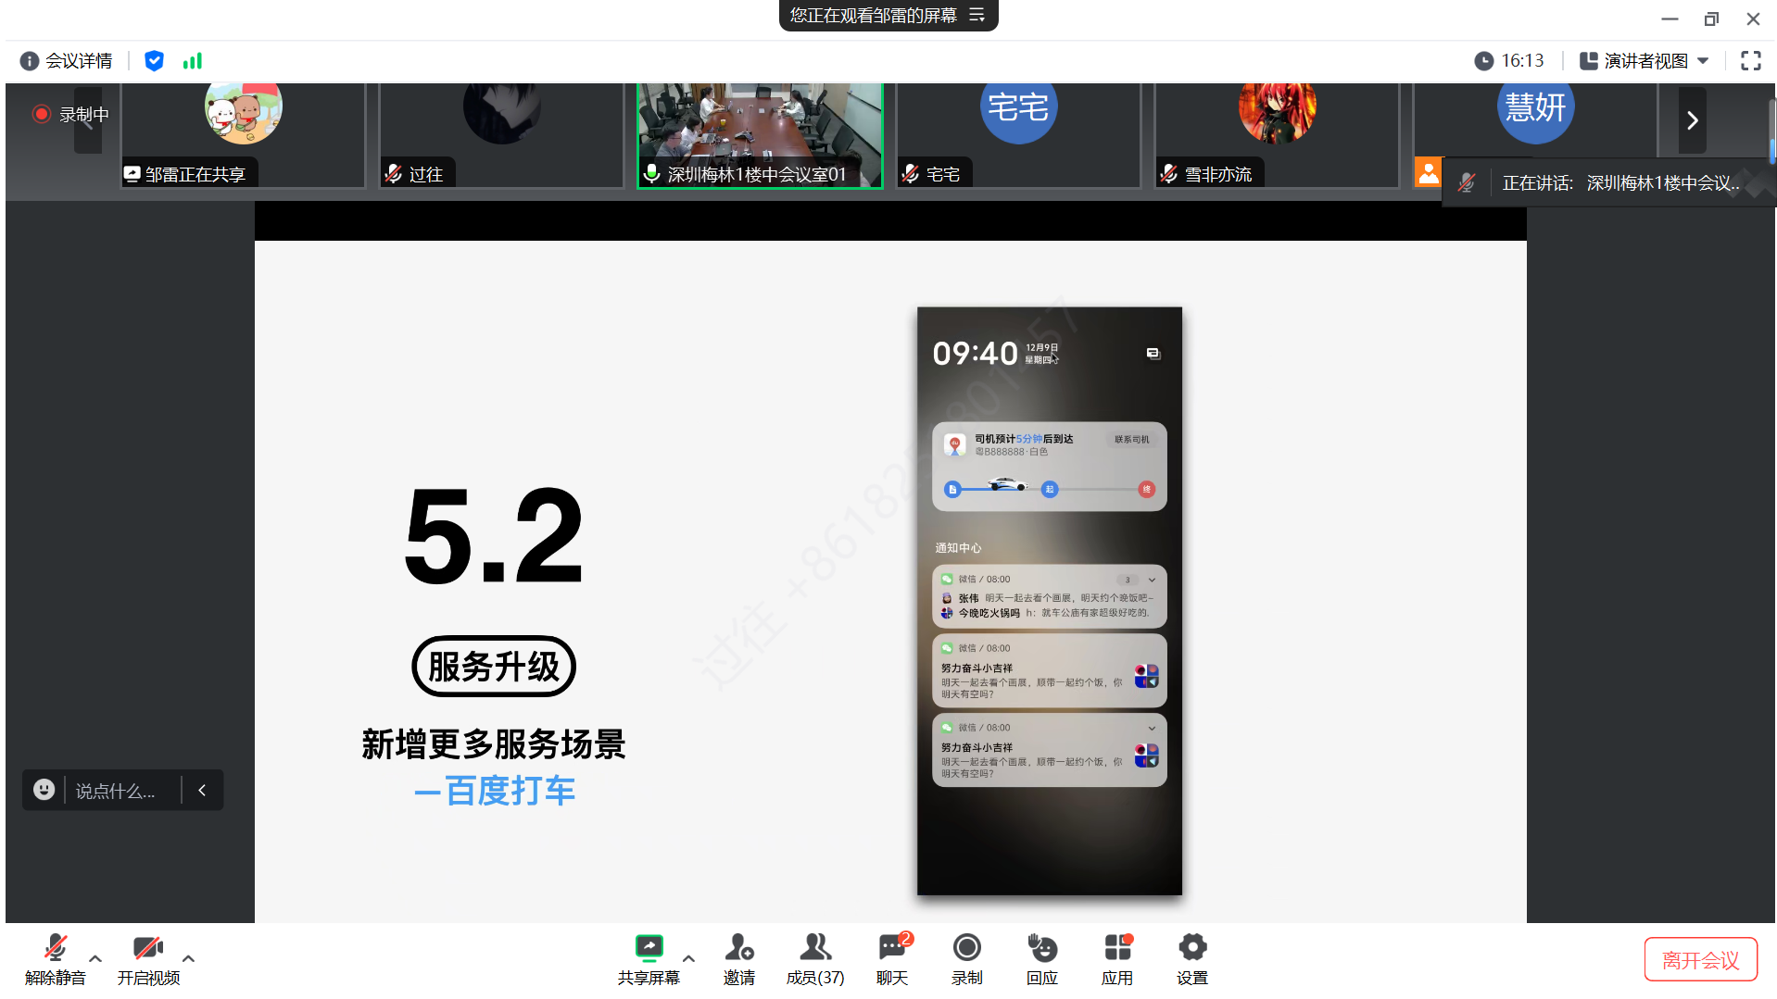Toggle 录制 recording button

click(x=967, y=959)
